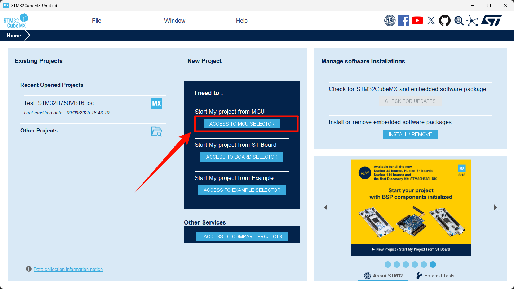Open the Facebook icon link

click(x=404, y=21)
